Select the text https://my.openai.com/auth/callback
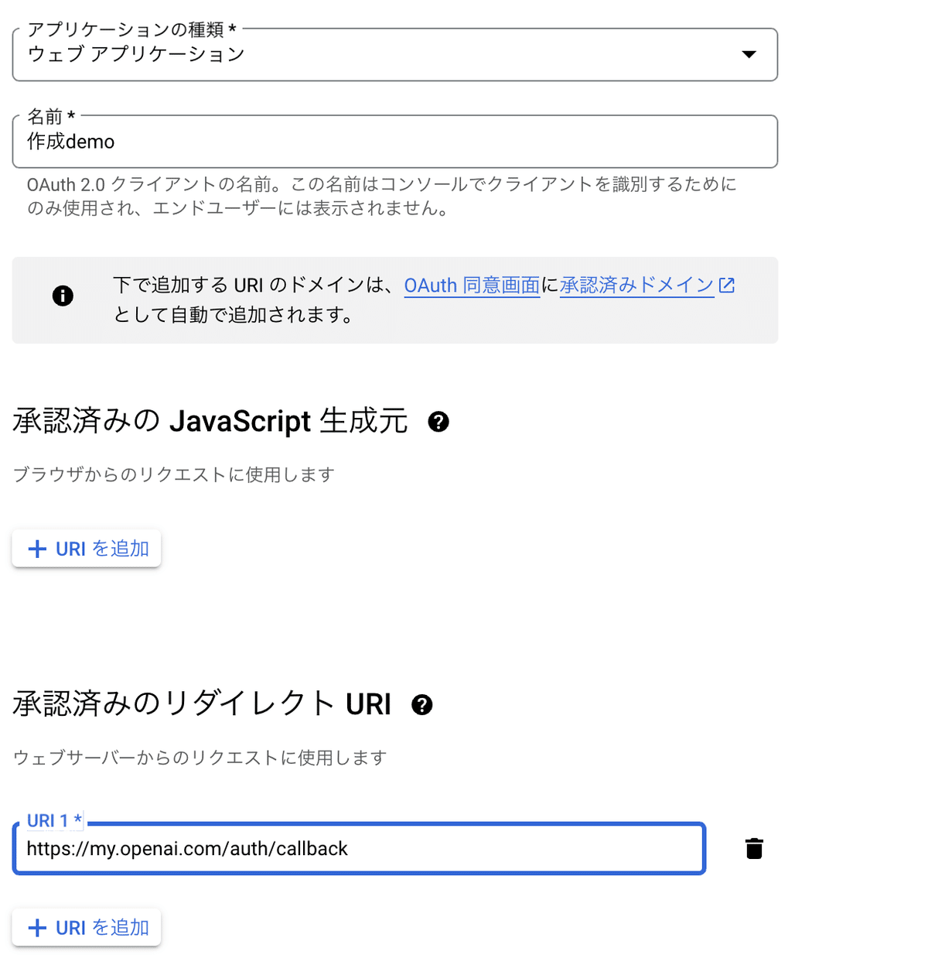928x972 pixels. point(187,848)
